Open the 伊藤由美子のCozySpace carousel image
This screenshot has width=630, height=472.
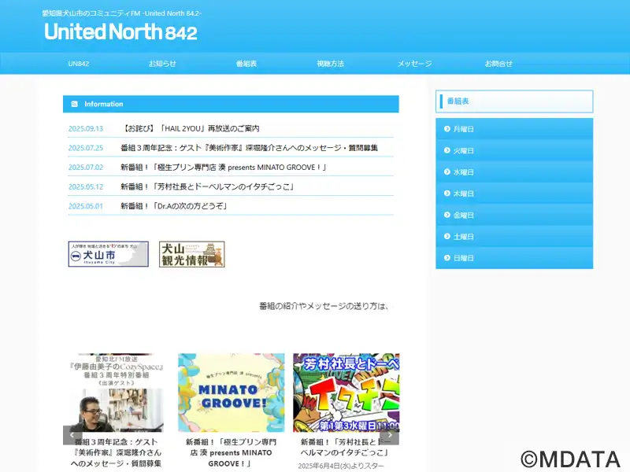click(x=116, y=393)
